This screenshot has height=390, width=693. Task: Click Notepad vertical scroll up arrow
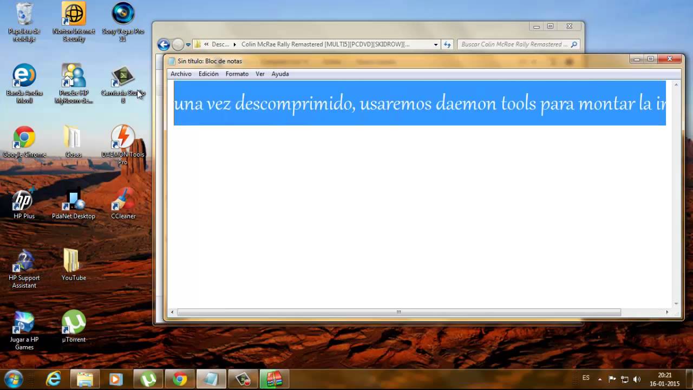coord(676,85)
